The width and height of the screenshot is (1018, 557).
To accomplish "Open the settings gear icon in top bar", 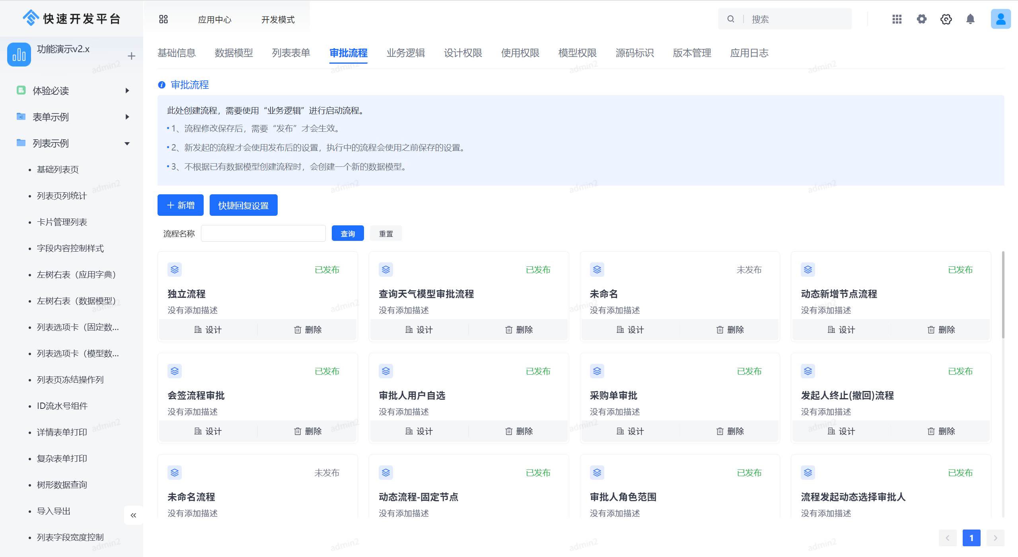I will point(922,19).
